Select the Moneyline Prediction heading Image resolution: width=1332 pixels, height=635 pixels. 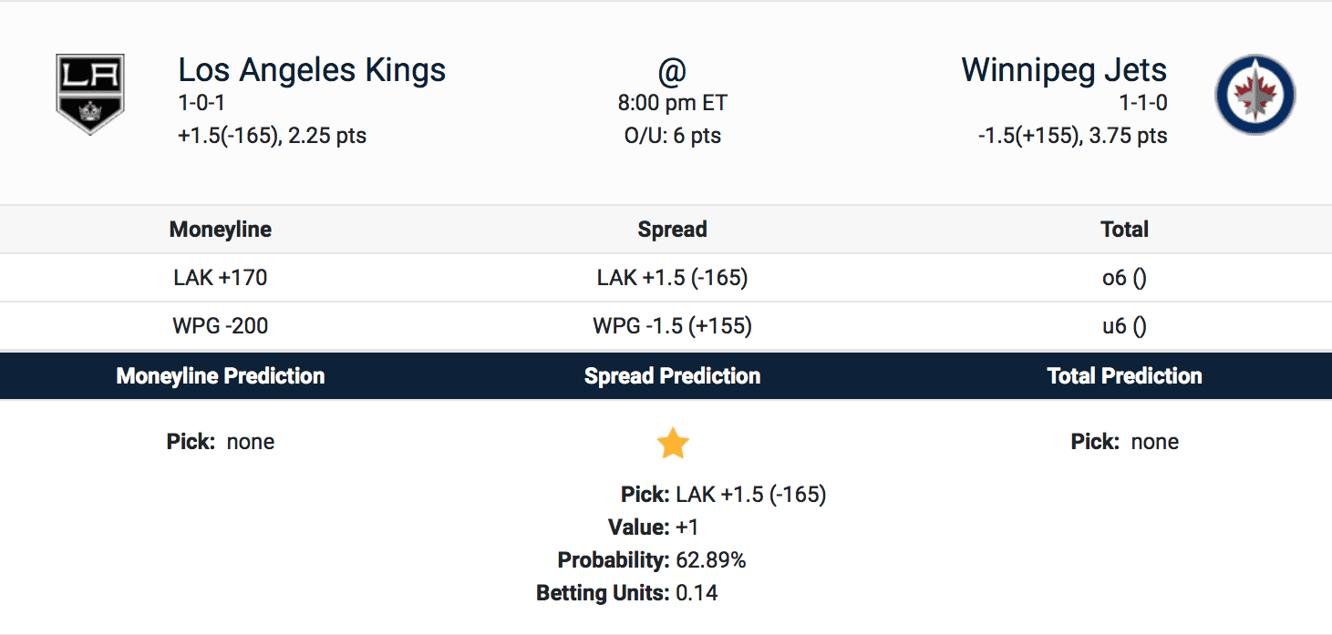pos(221,376)
